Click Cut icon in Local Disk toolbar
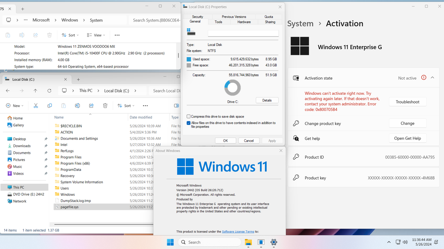The width and height of the screenshot is (444, 249). tap(36, 105)
